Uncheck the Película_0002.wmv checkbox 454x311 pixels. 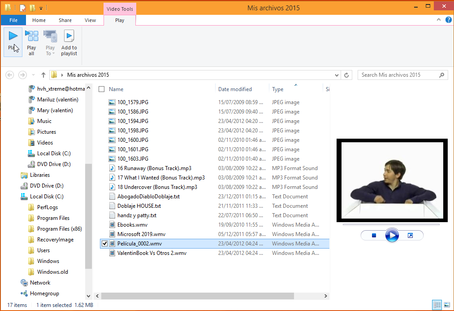point(105,244)
